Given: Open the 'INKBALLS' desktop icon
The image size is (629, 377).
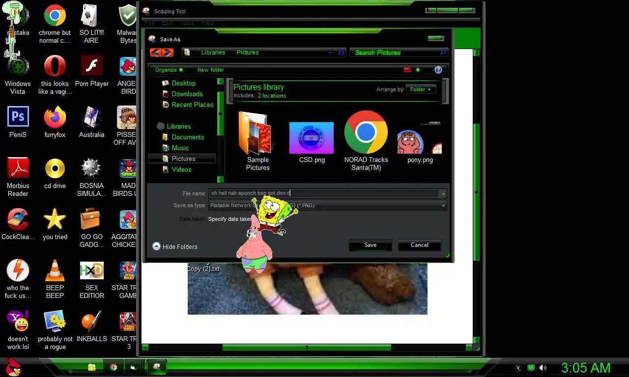Looking at the screenshot, I should pos(91,326).
